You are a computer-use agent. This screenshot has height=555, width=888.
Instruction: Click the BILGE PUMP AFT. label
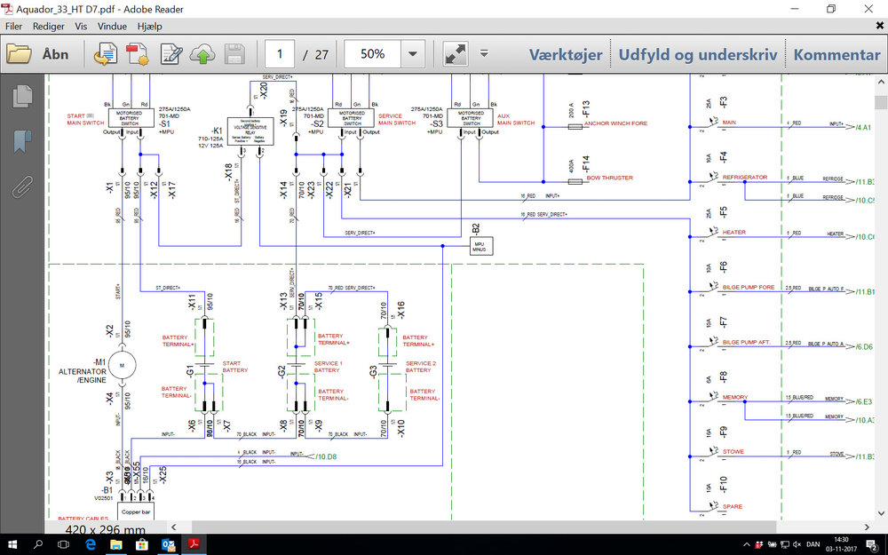tap(747, 342)
